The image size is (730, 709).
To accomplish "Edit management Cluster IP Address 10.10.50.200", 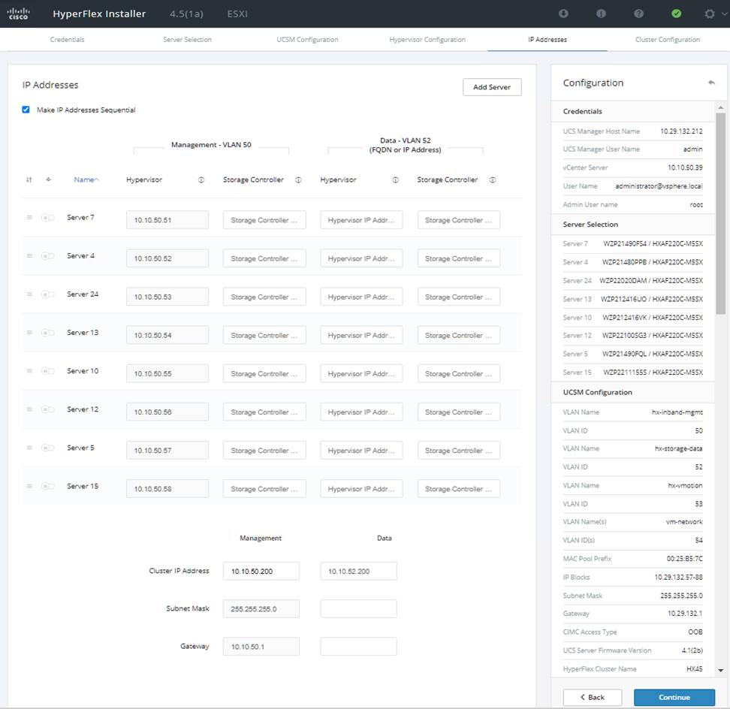I will pos(261,572).
